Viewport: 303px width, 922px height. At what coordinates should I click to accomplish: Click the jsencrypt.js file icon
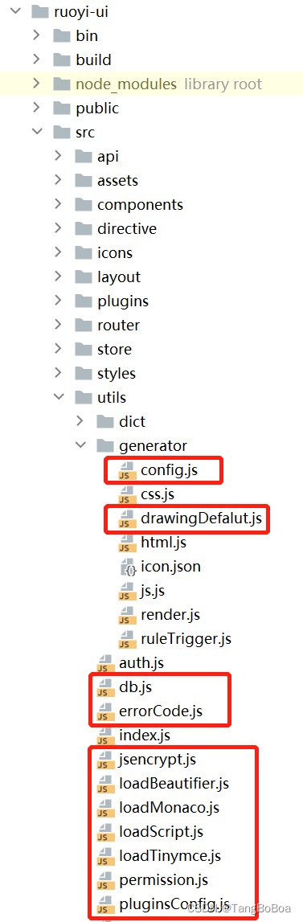tap(105, 761)
